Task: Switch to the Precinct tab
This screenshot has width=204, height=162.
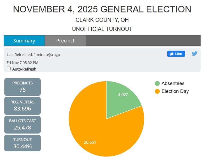Action: [x=65, y=41]
